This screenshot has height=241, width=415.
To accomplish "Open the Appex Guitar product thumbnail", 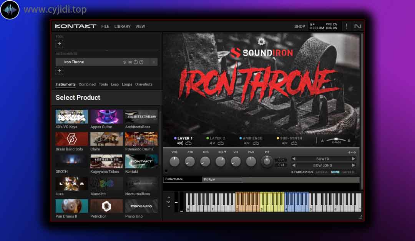I will click(106, 117).
